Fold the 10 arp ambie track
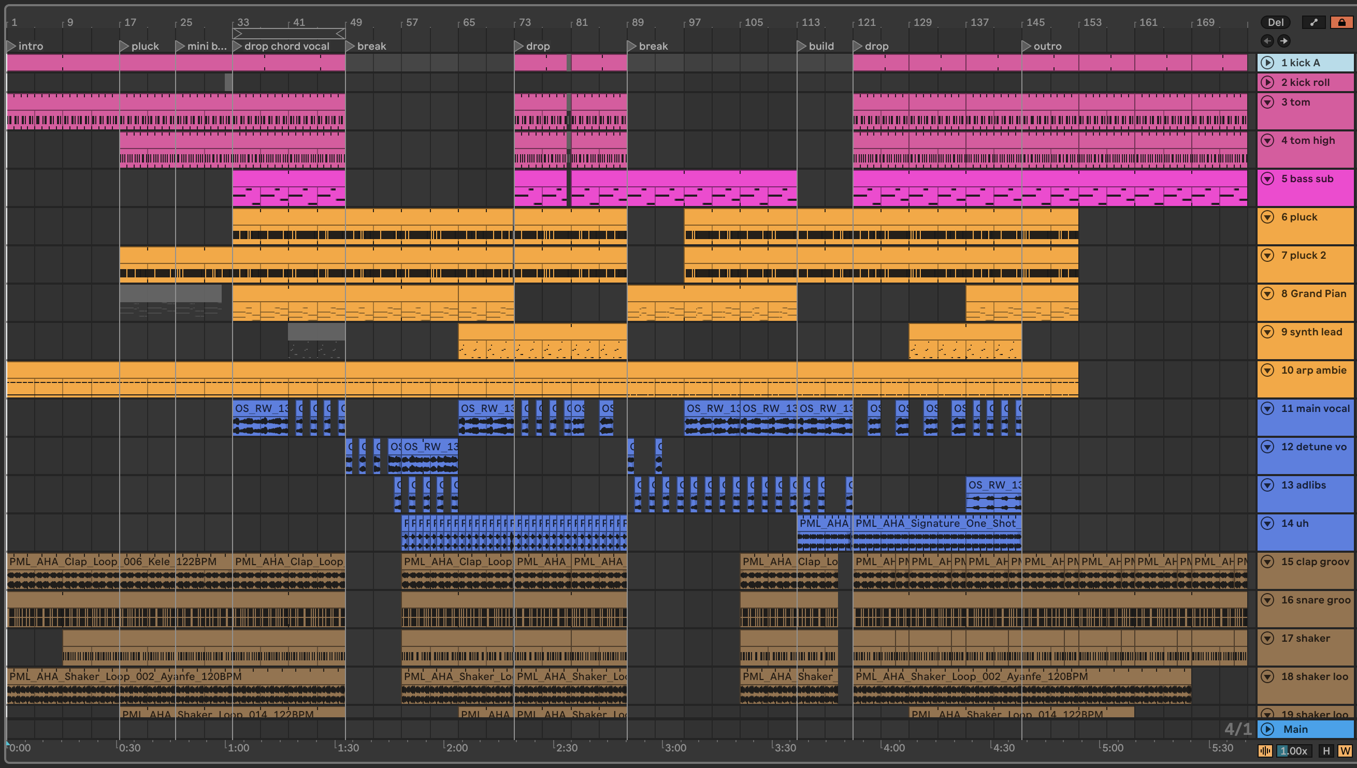The image size is (1357, 768). 1267,371
